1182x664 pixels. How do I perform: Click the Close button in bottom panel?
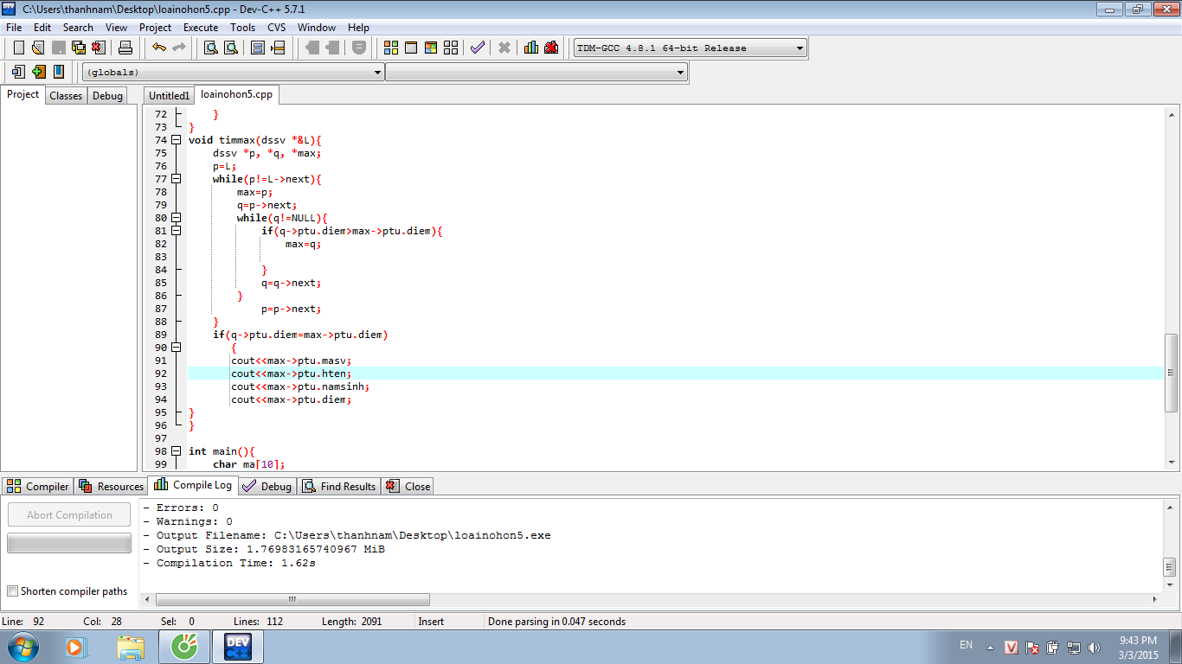tap(408, 487)
